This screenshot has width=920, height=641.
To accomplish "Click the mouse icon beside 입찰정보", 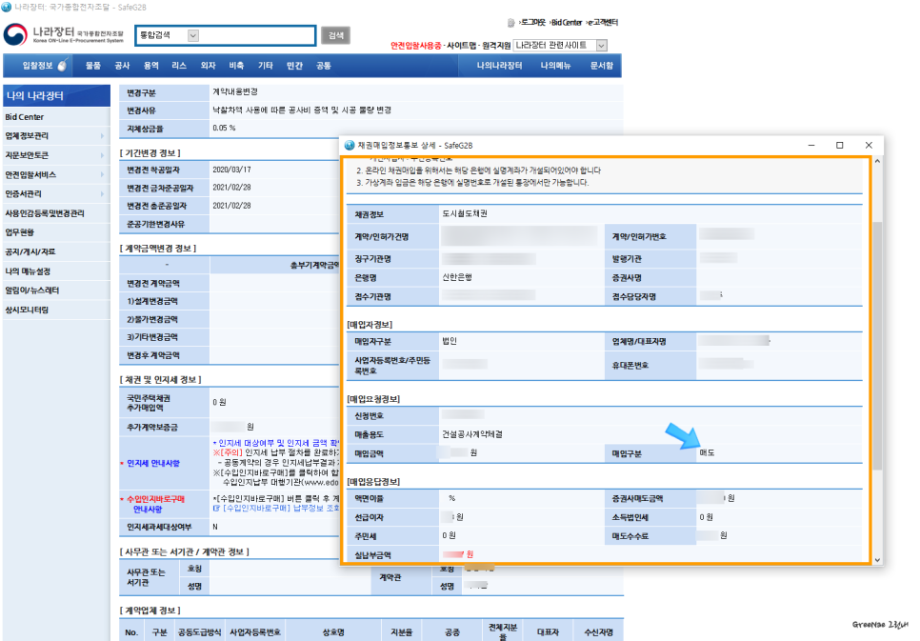I will coord(62,65).
